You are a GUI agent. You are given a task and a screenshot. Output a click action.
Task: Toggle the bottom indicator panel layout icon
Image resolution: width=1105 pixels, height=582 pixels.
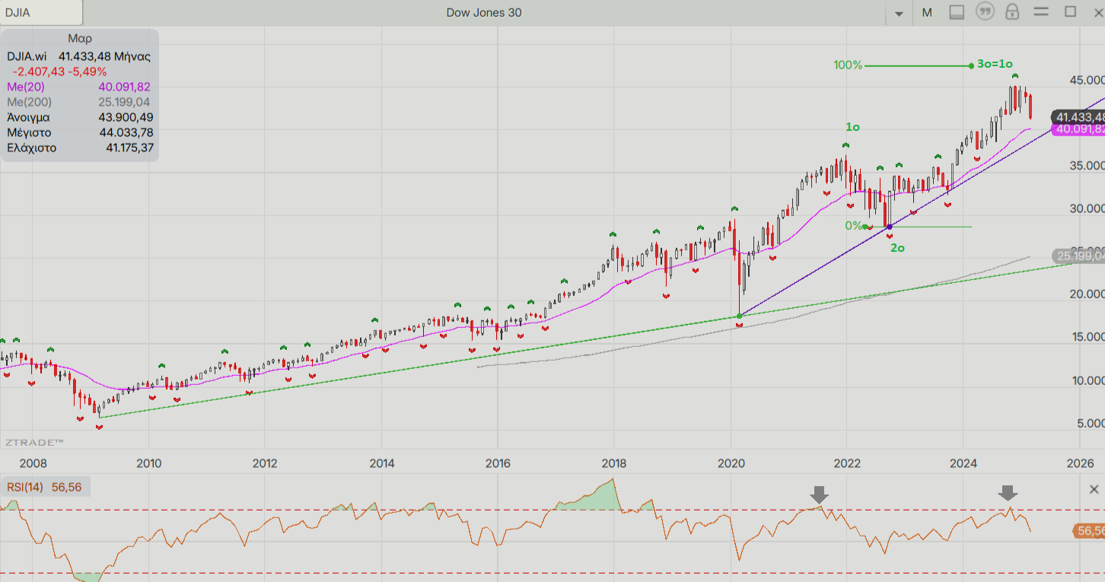point(957,12)
